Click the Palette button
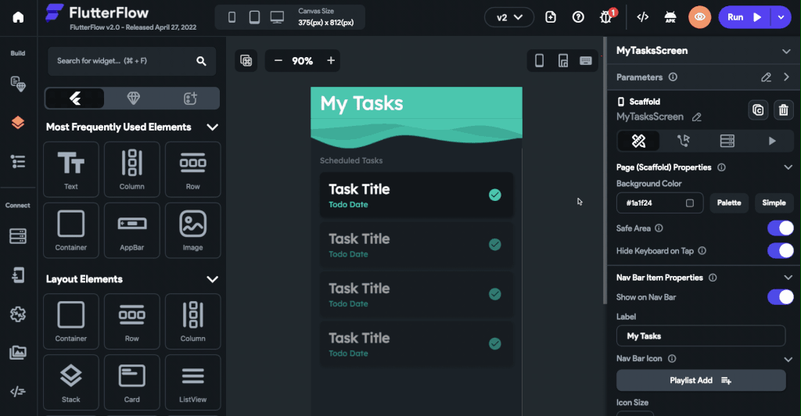801x416 pixels. coord(729,203)
